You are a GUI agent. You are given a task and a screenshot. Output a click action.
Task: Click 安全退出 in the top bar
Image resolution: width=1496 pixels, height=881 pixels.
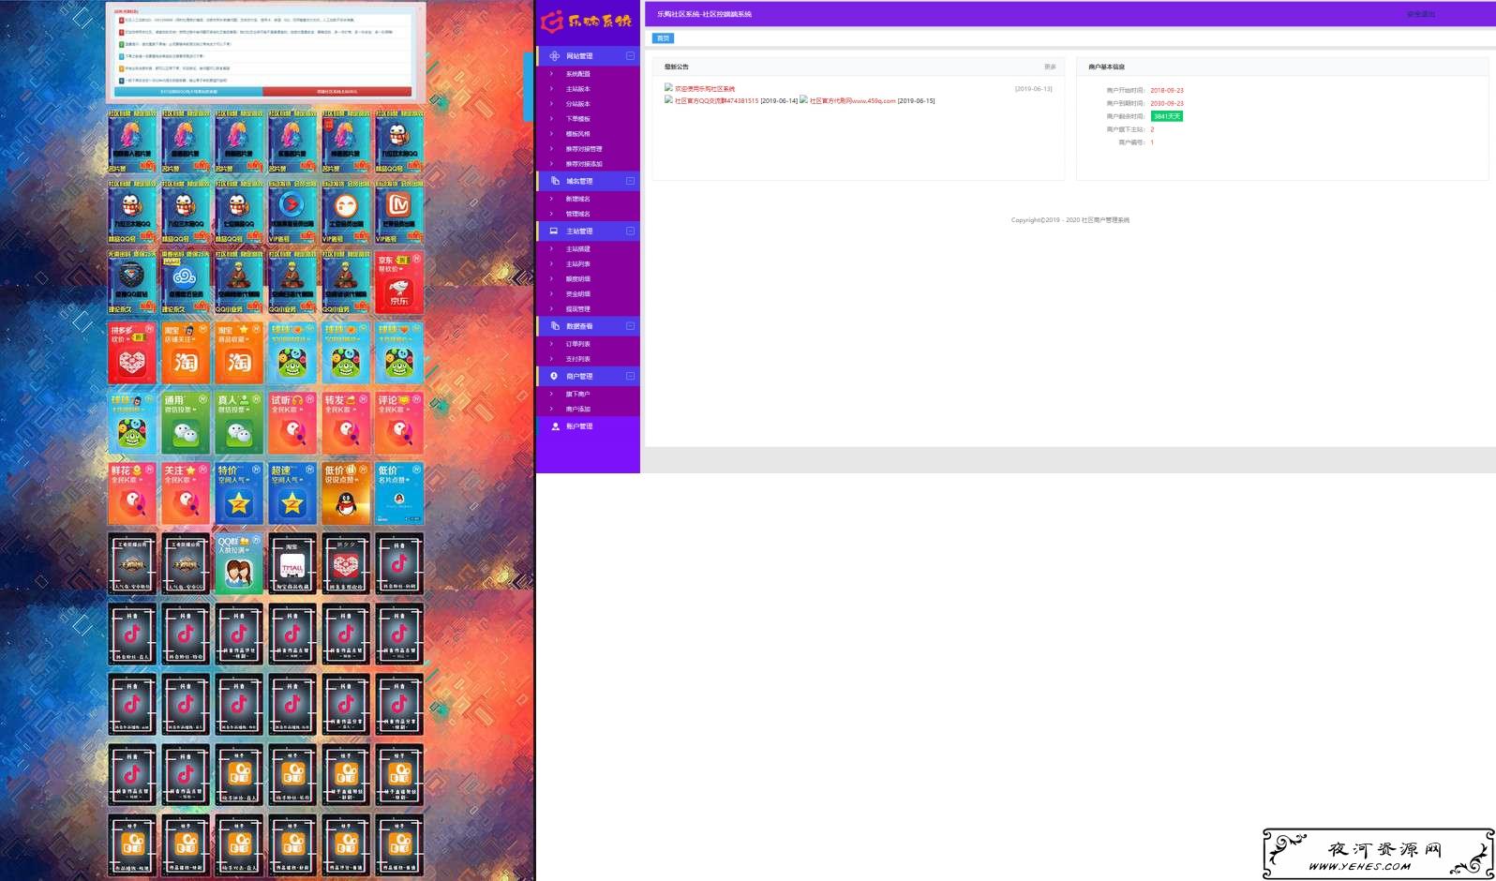tap(1420, 15)
